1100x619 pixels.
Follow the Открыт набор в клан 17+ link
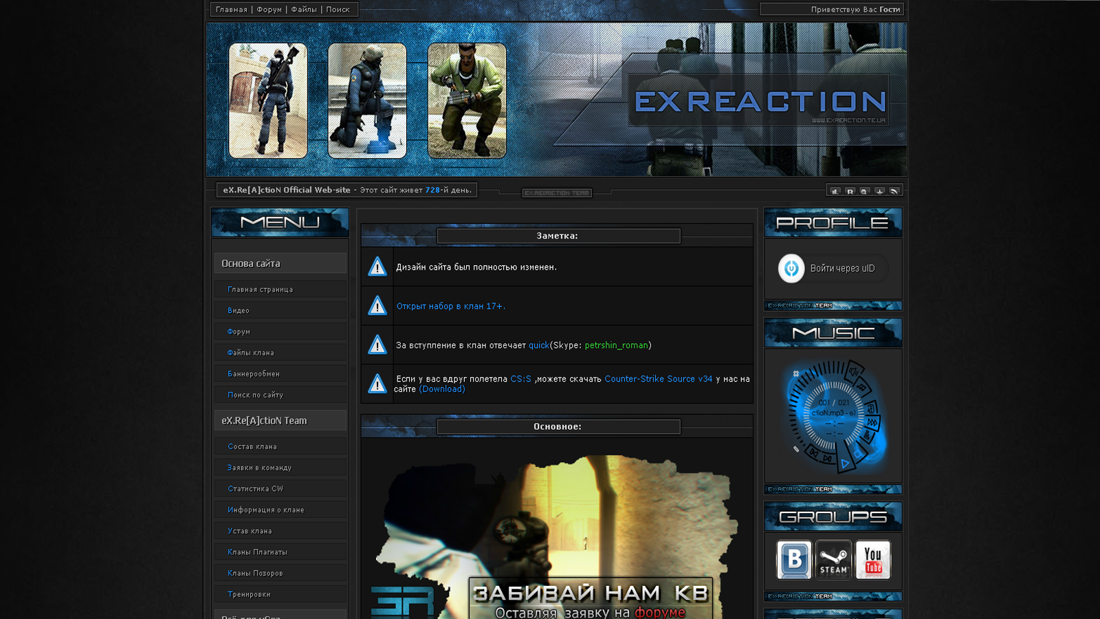point(450,306)
